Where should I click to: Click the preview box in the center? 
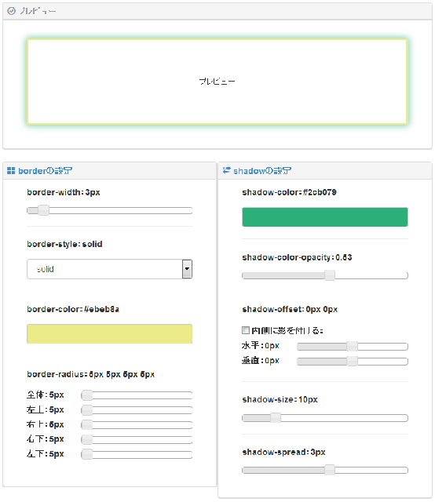coord(217,82)
